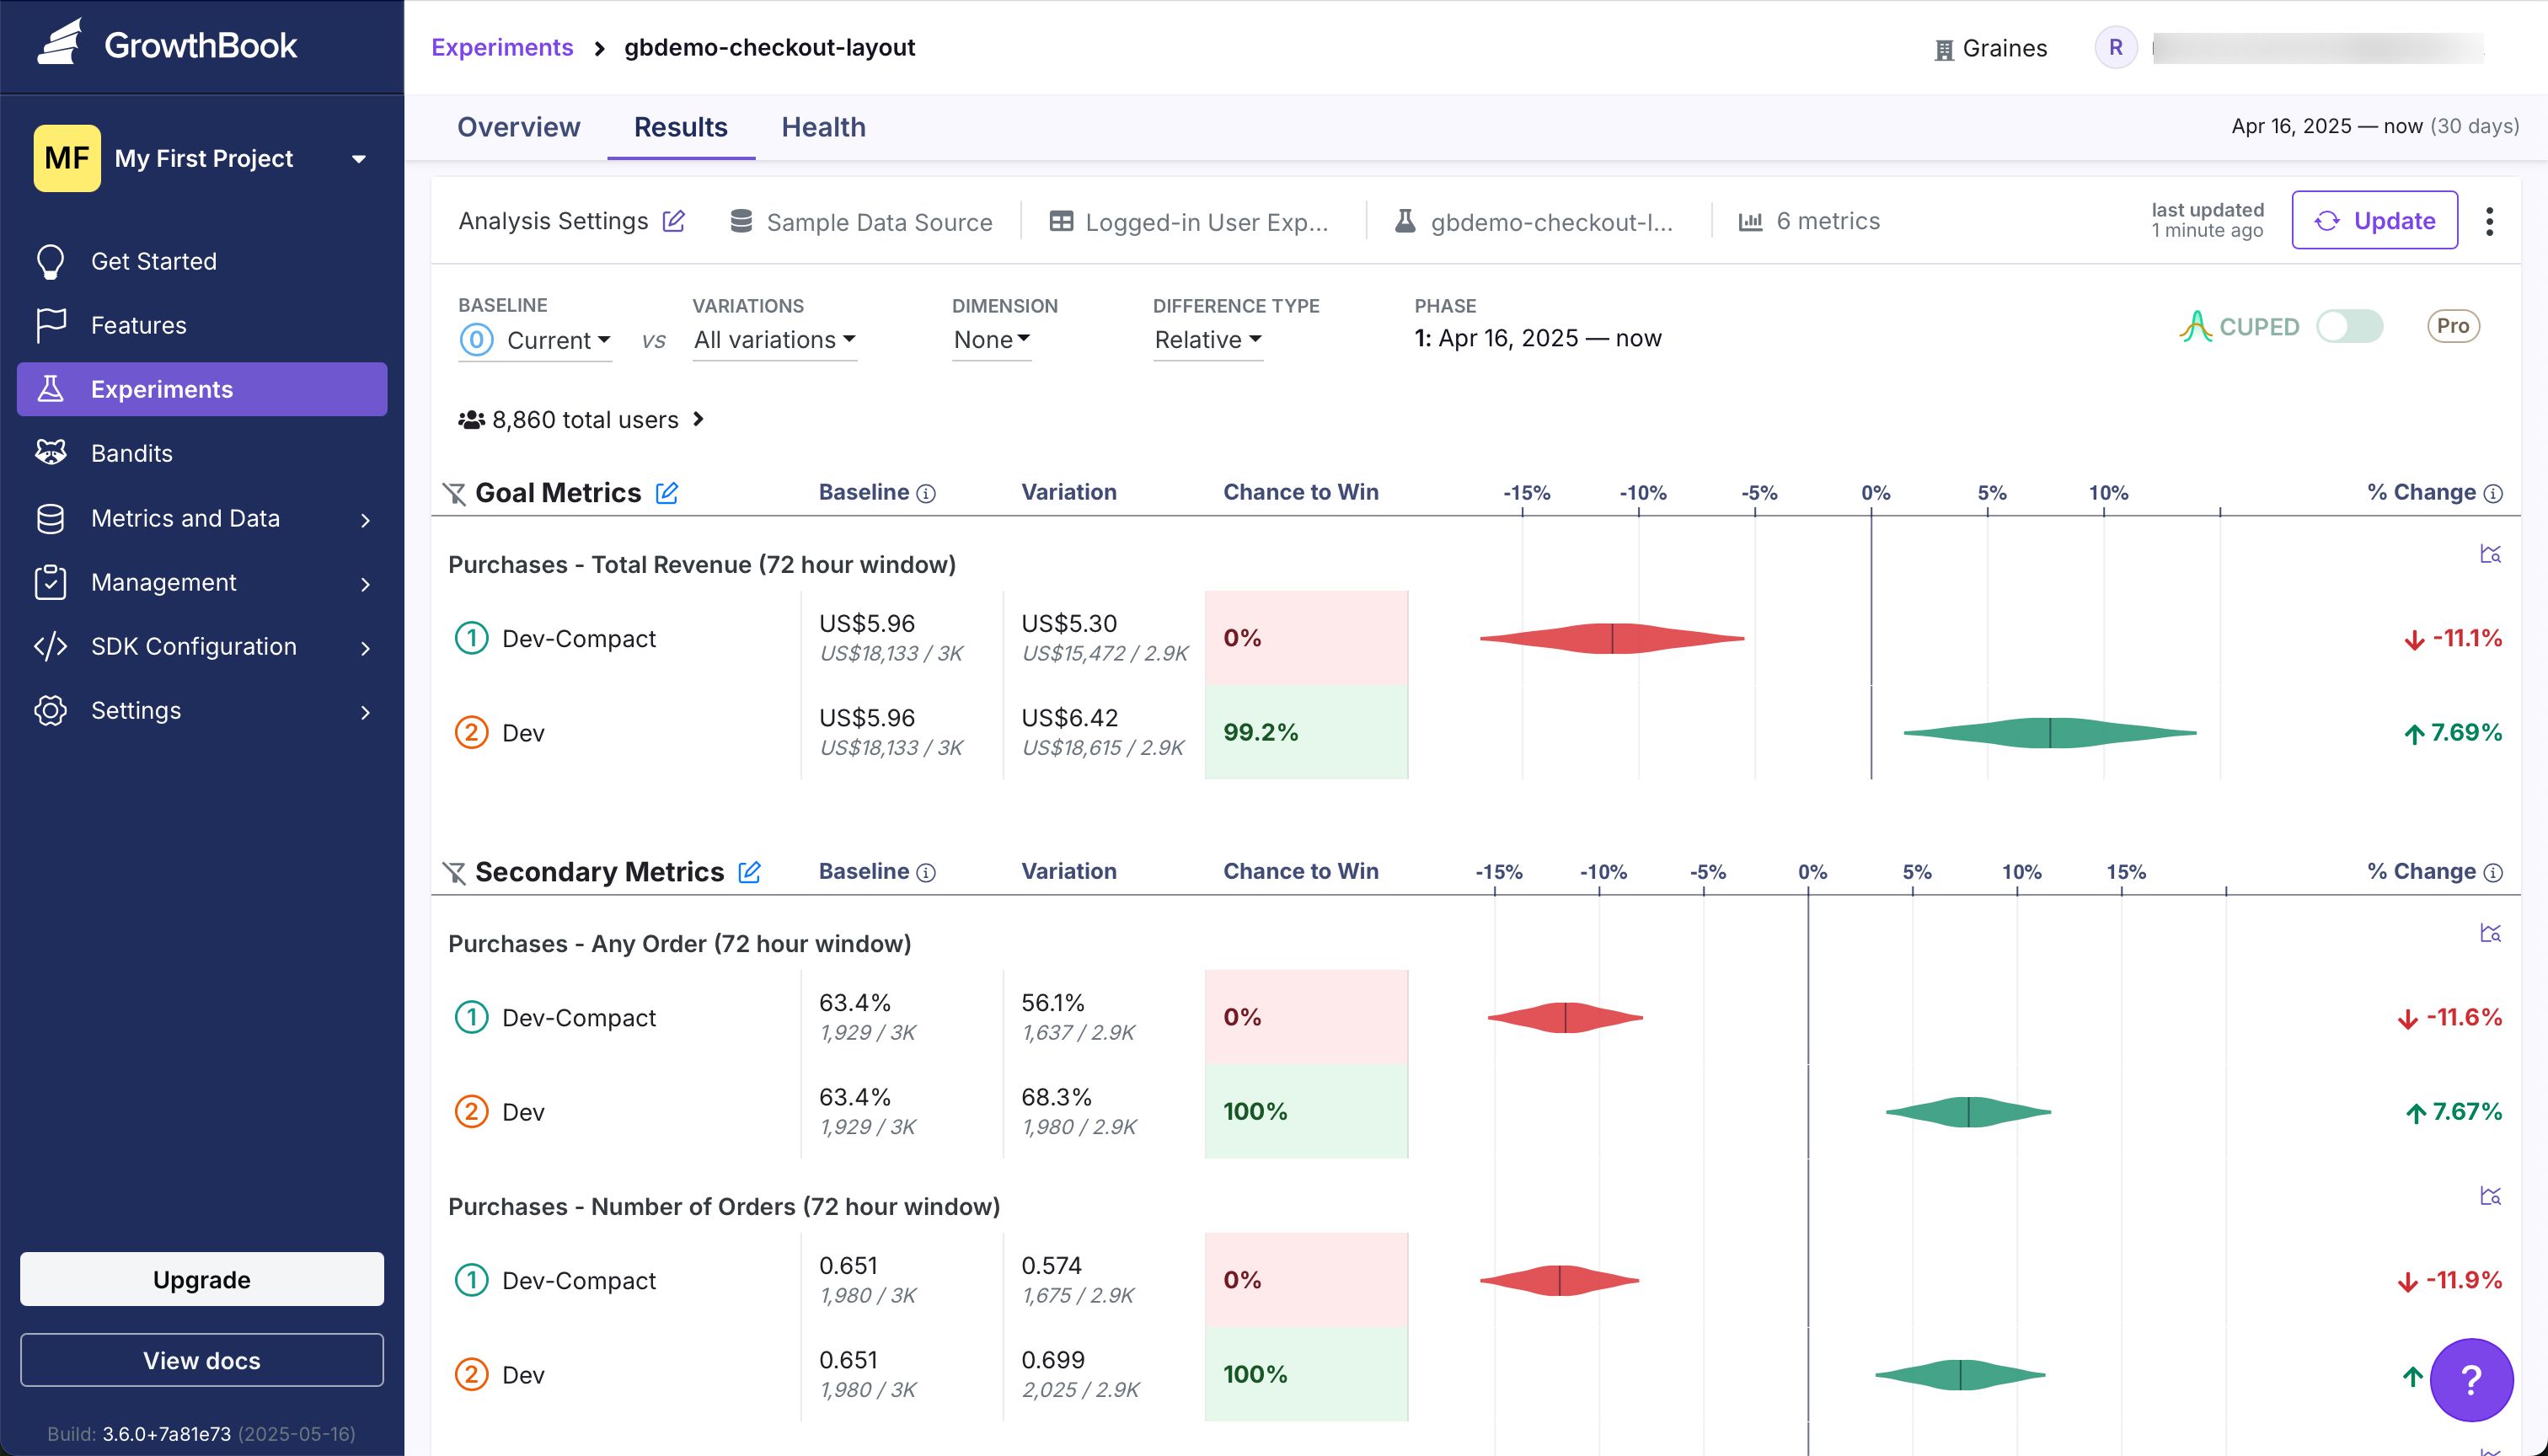The height and width of the screenshot is (1456, 2548).
Task: Click the user avatar R
Action: coord(2115,47)
